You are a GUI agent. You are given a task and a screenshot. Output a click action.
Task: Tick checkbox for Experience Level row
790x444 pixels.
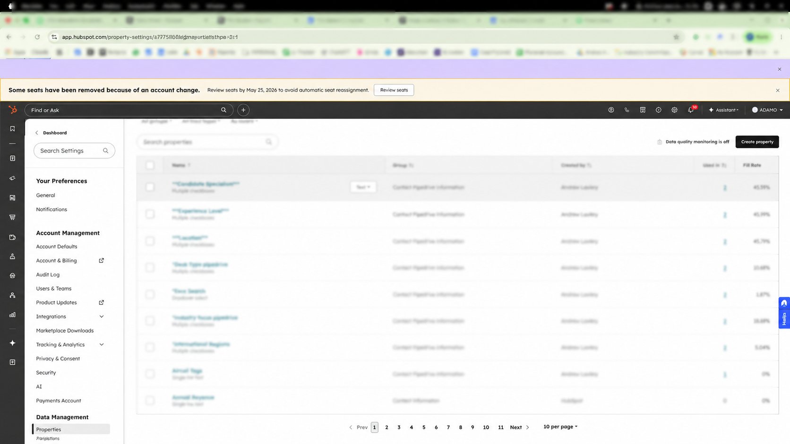point(150,214)
